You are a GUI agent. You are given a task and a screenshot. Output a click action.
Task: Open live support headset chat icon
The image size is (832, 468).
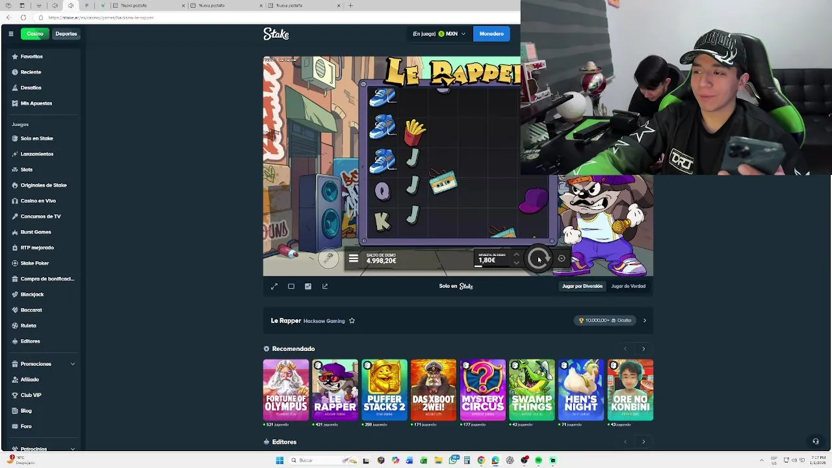pos(815,441)
